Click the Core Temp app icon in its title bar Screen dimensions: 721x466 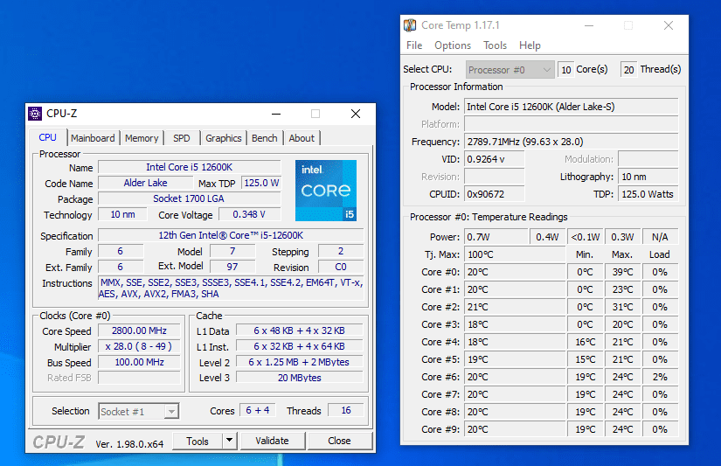coord(410,25)
